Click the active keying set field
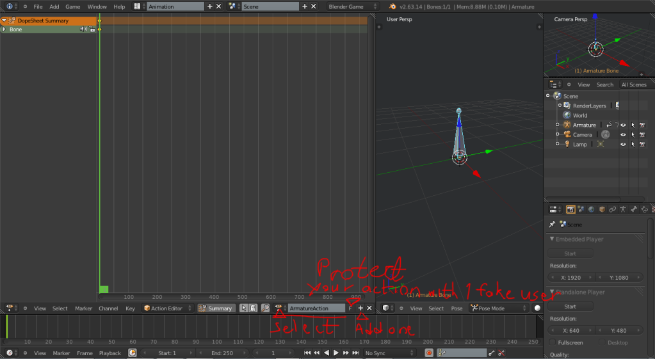Viewport: 655px width, 359px height. pos(462,353)
